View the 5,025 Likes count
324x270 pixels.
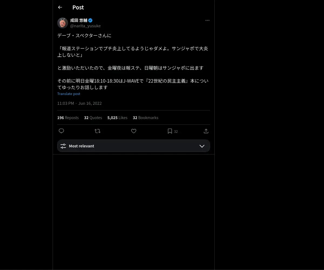click(117, 118)
